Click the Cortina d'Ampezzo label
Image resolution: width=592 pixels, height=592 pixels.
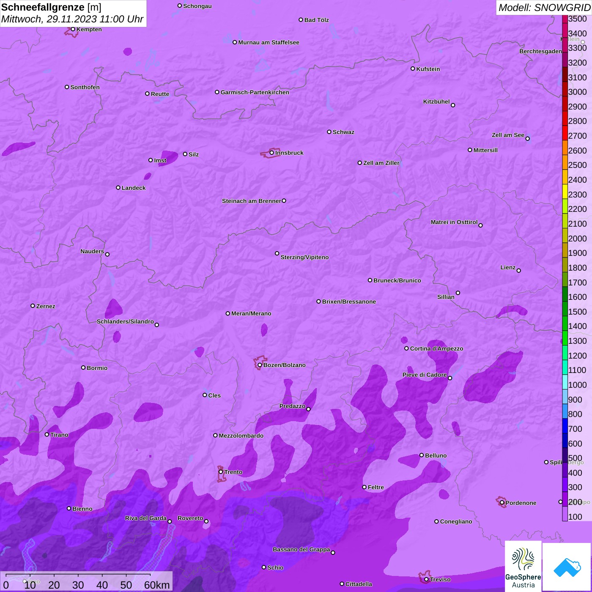pyautogui.click(x=436, y=348)
